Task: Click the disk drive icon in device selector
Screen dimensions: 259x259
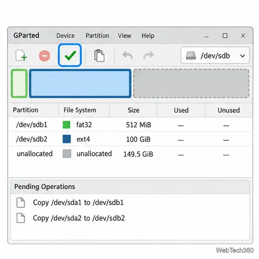Action: (191, 55)
